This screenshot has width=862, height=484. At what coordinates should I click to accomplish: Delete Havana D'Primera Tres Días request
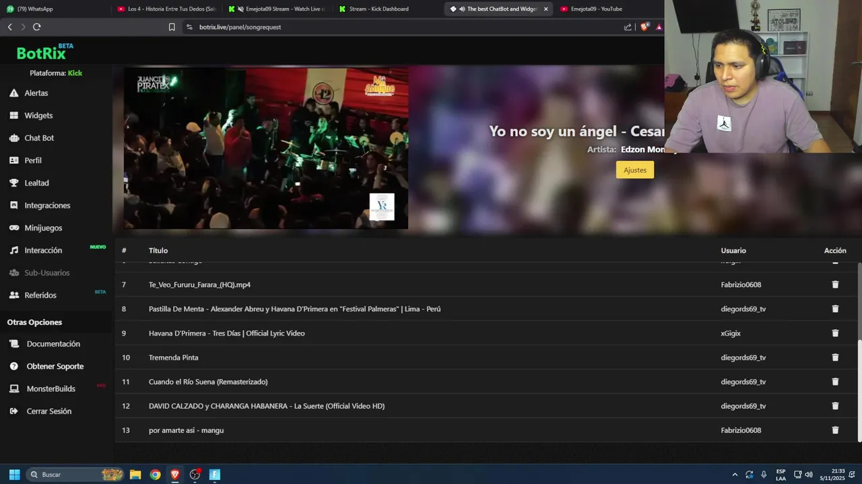[x=835, y=333]
